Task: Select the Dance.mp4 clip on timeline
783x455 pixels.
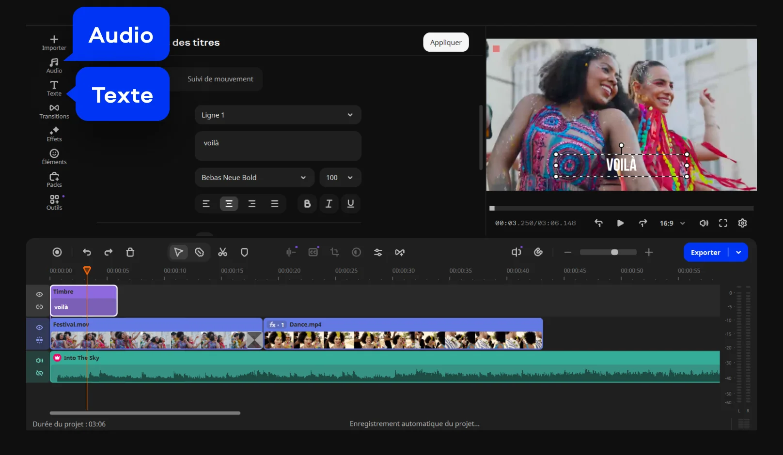Action: pyautogui.click(x=403, y=334)
